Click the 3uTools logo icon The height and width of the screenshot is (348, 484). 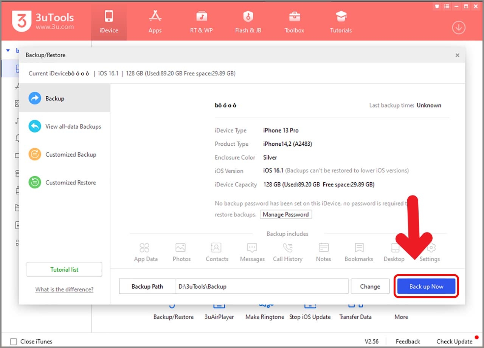(x=22, y=21)
